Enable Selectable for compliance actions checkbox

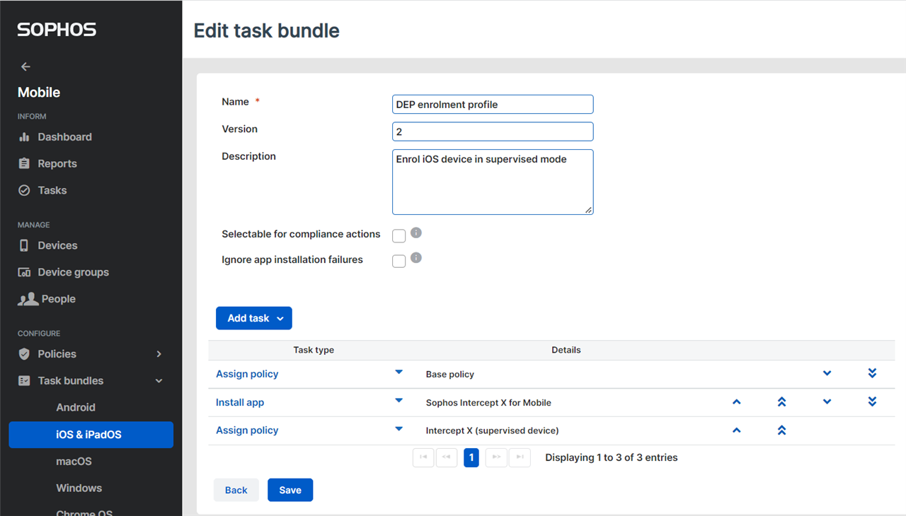(x=399, y=236)
